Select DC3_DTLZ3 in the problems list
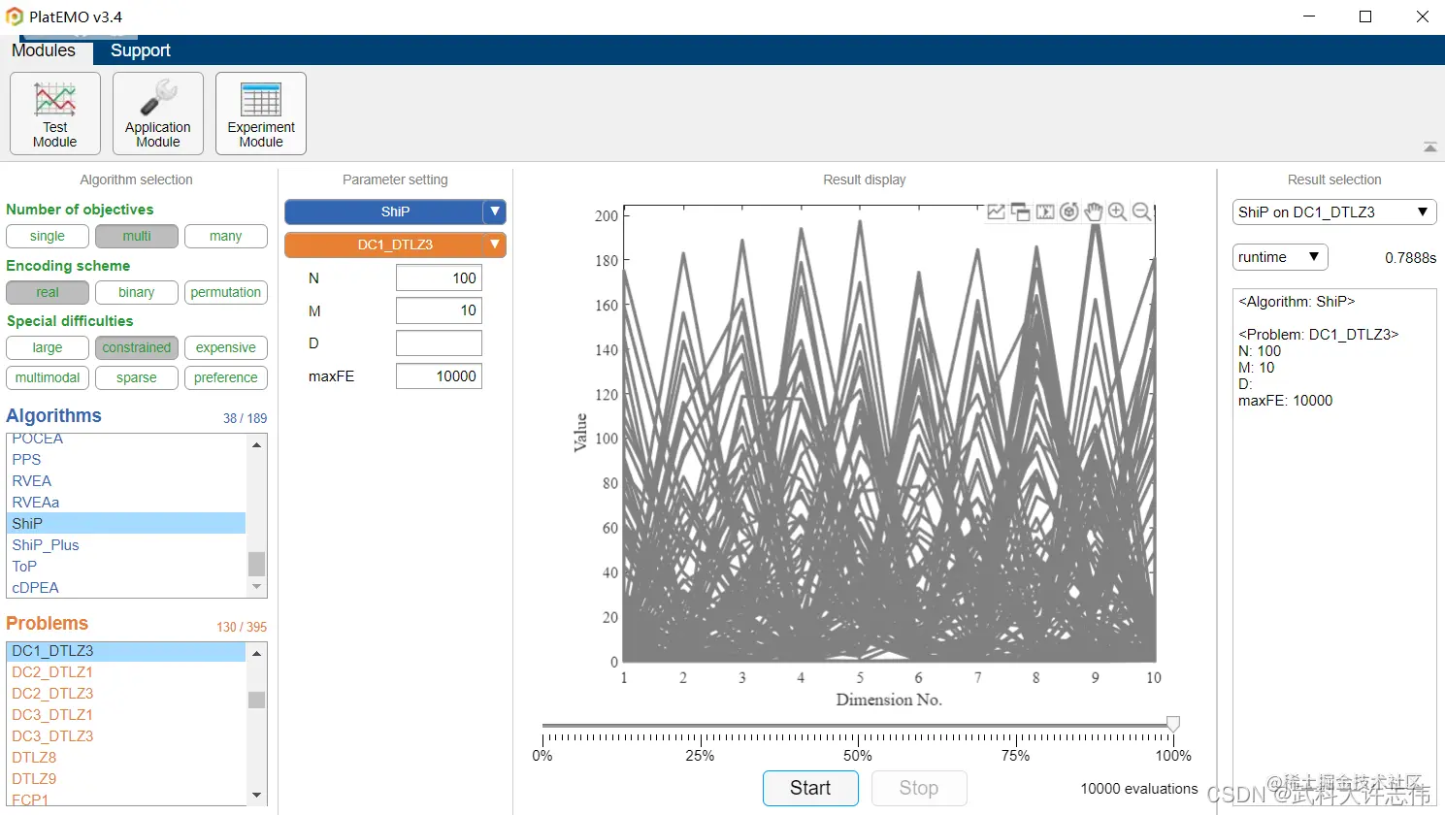Viewport: 1445px width, 815px height. 126,736
